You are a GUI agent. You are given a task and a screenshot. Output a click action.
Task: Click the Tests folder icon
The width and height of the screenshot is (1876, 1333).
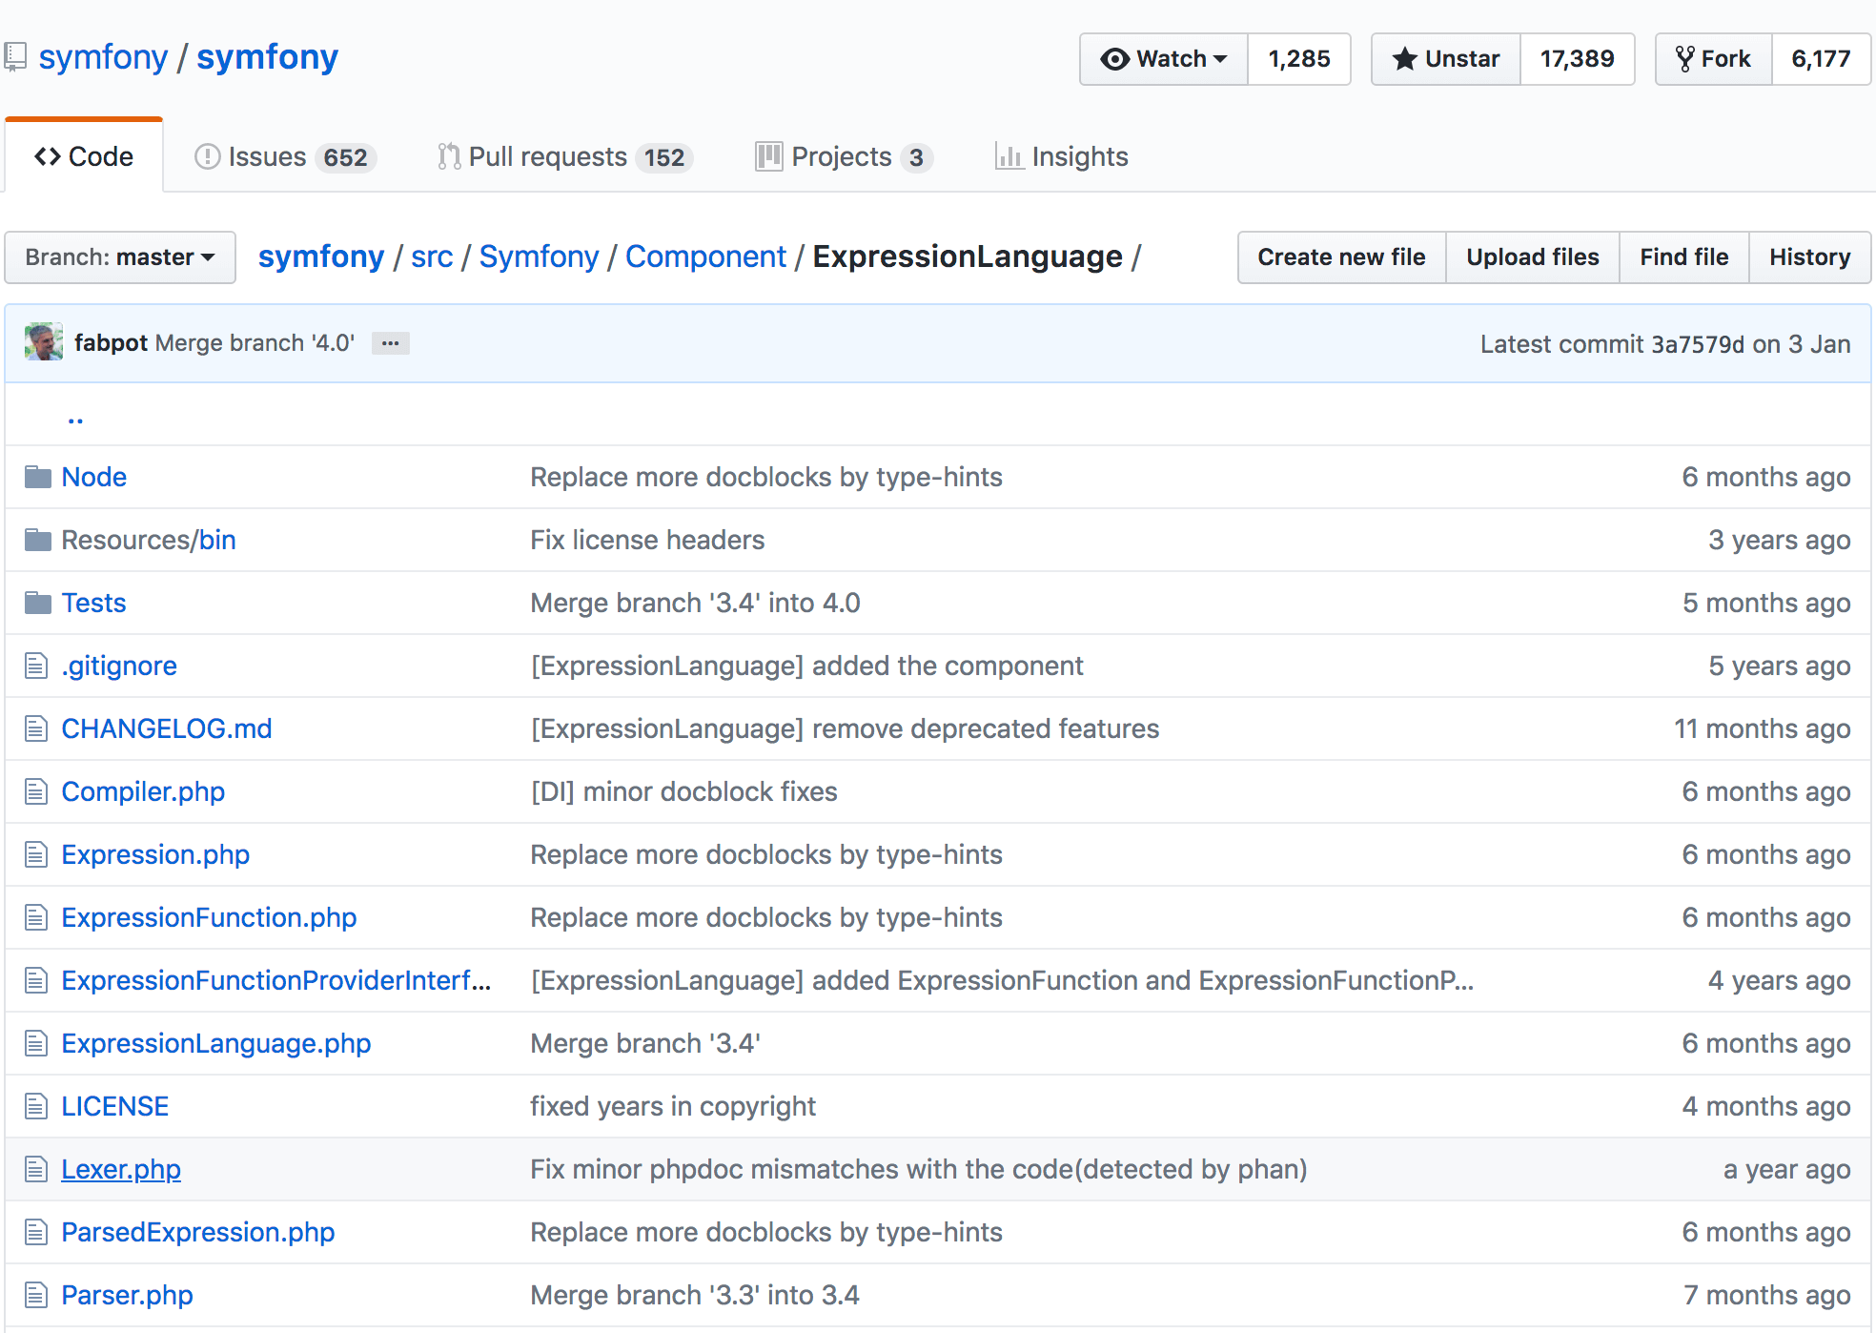(38, 603)
